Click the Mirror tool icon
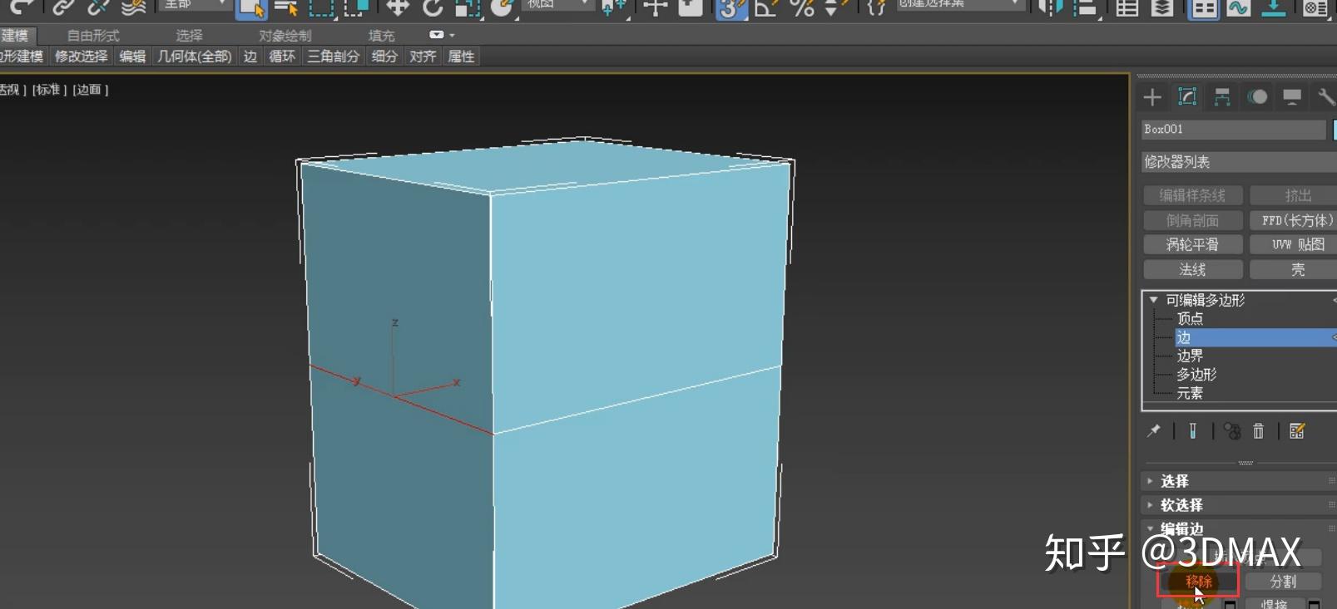1337x609 pixels. [x=1050, y=7]
